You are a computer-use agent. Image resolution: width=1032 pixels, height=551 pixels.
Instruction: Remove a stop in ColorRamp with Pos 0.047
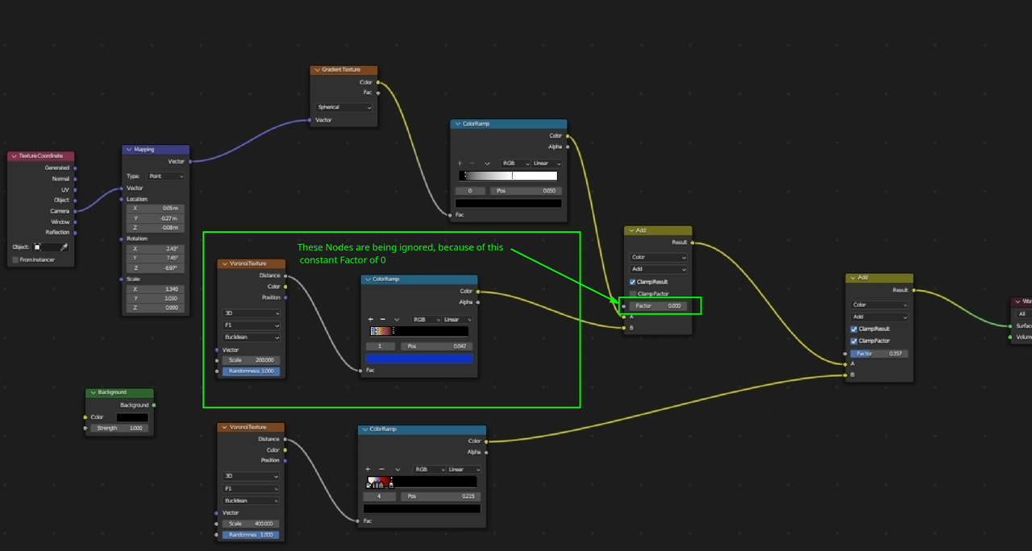[384, 320]
